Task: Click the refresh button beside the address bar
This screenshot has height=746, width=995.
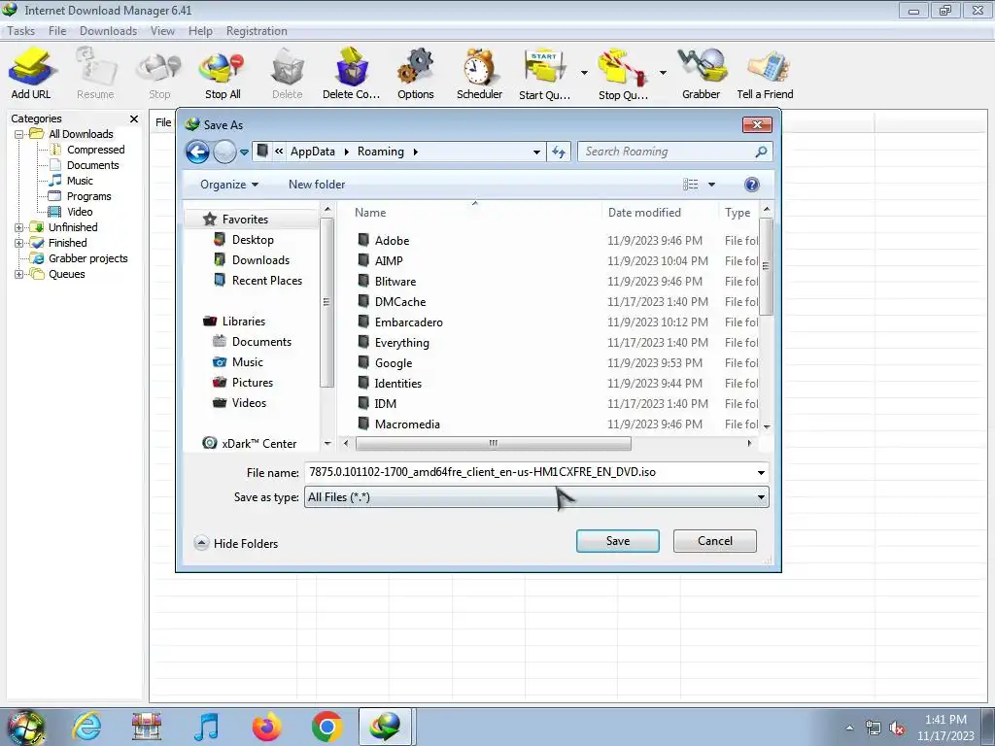Action: [559, 152]
